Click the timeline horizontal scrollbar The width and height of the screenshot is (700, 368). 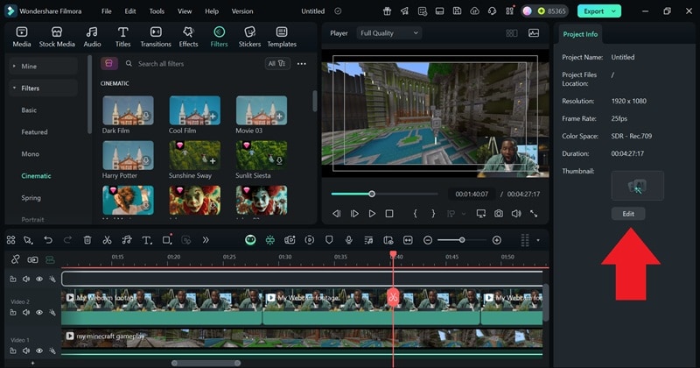click(x=206, y=363)
